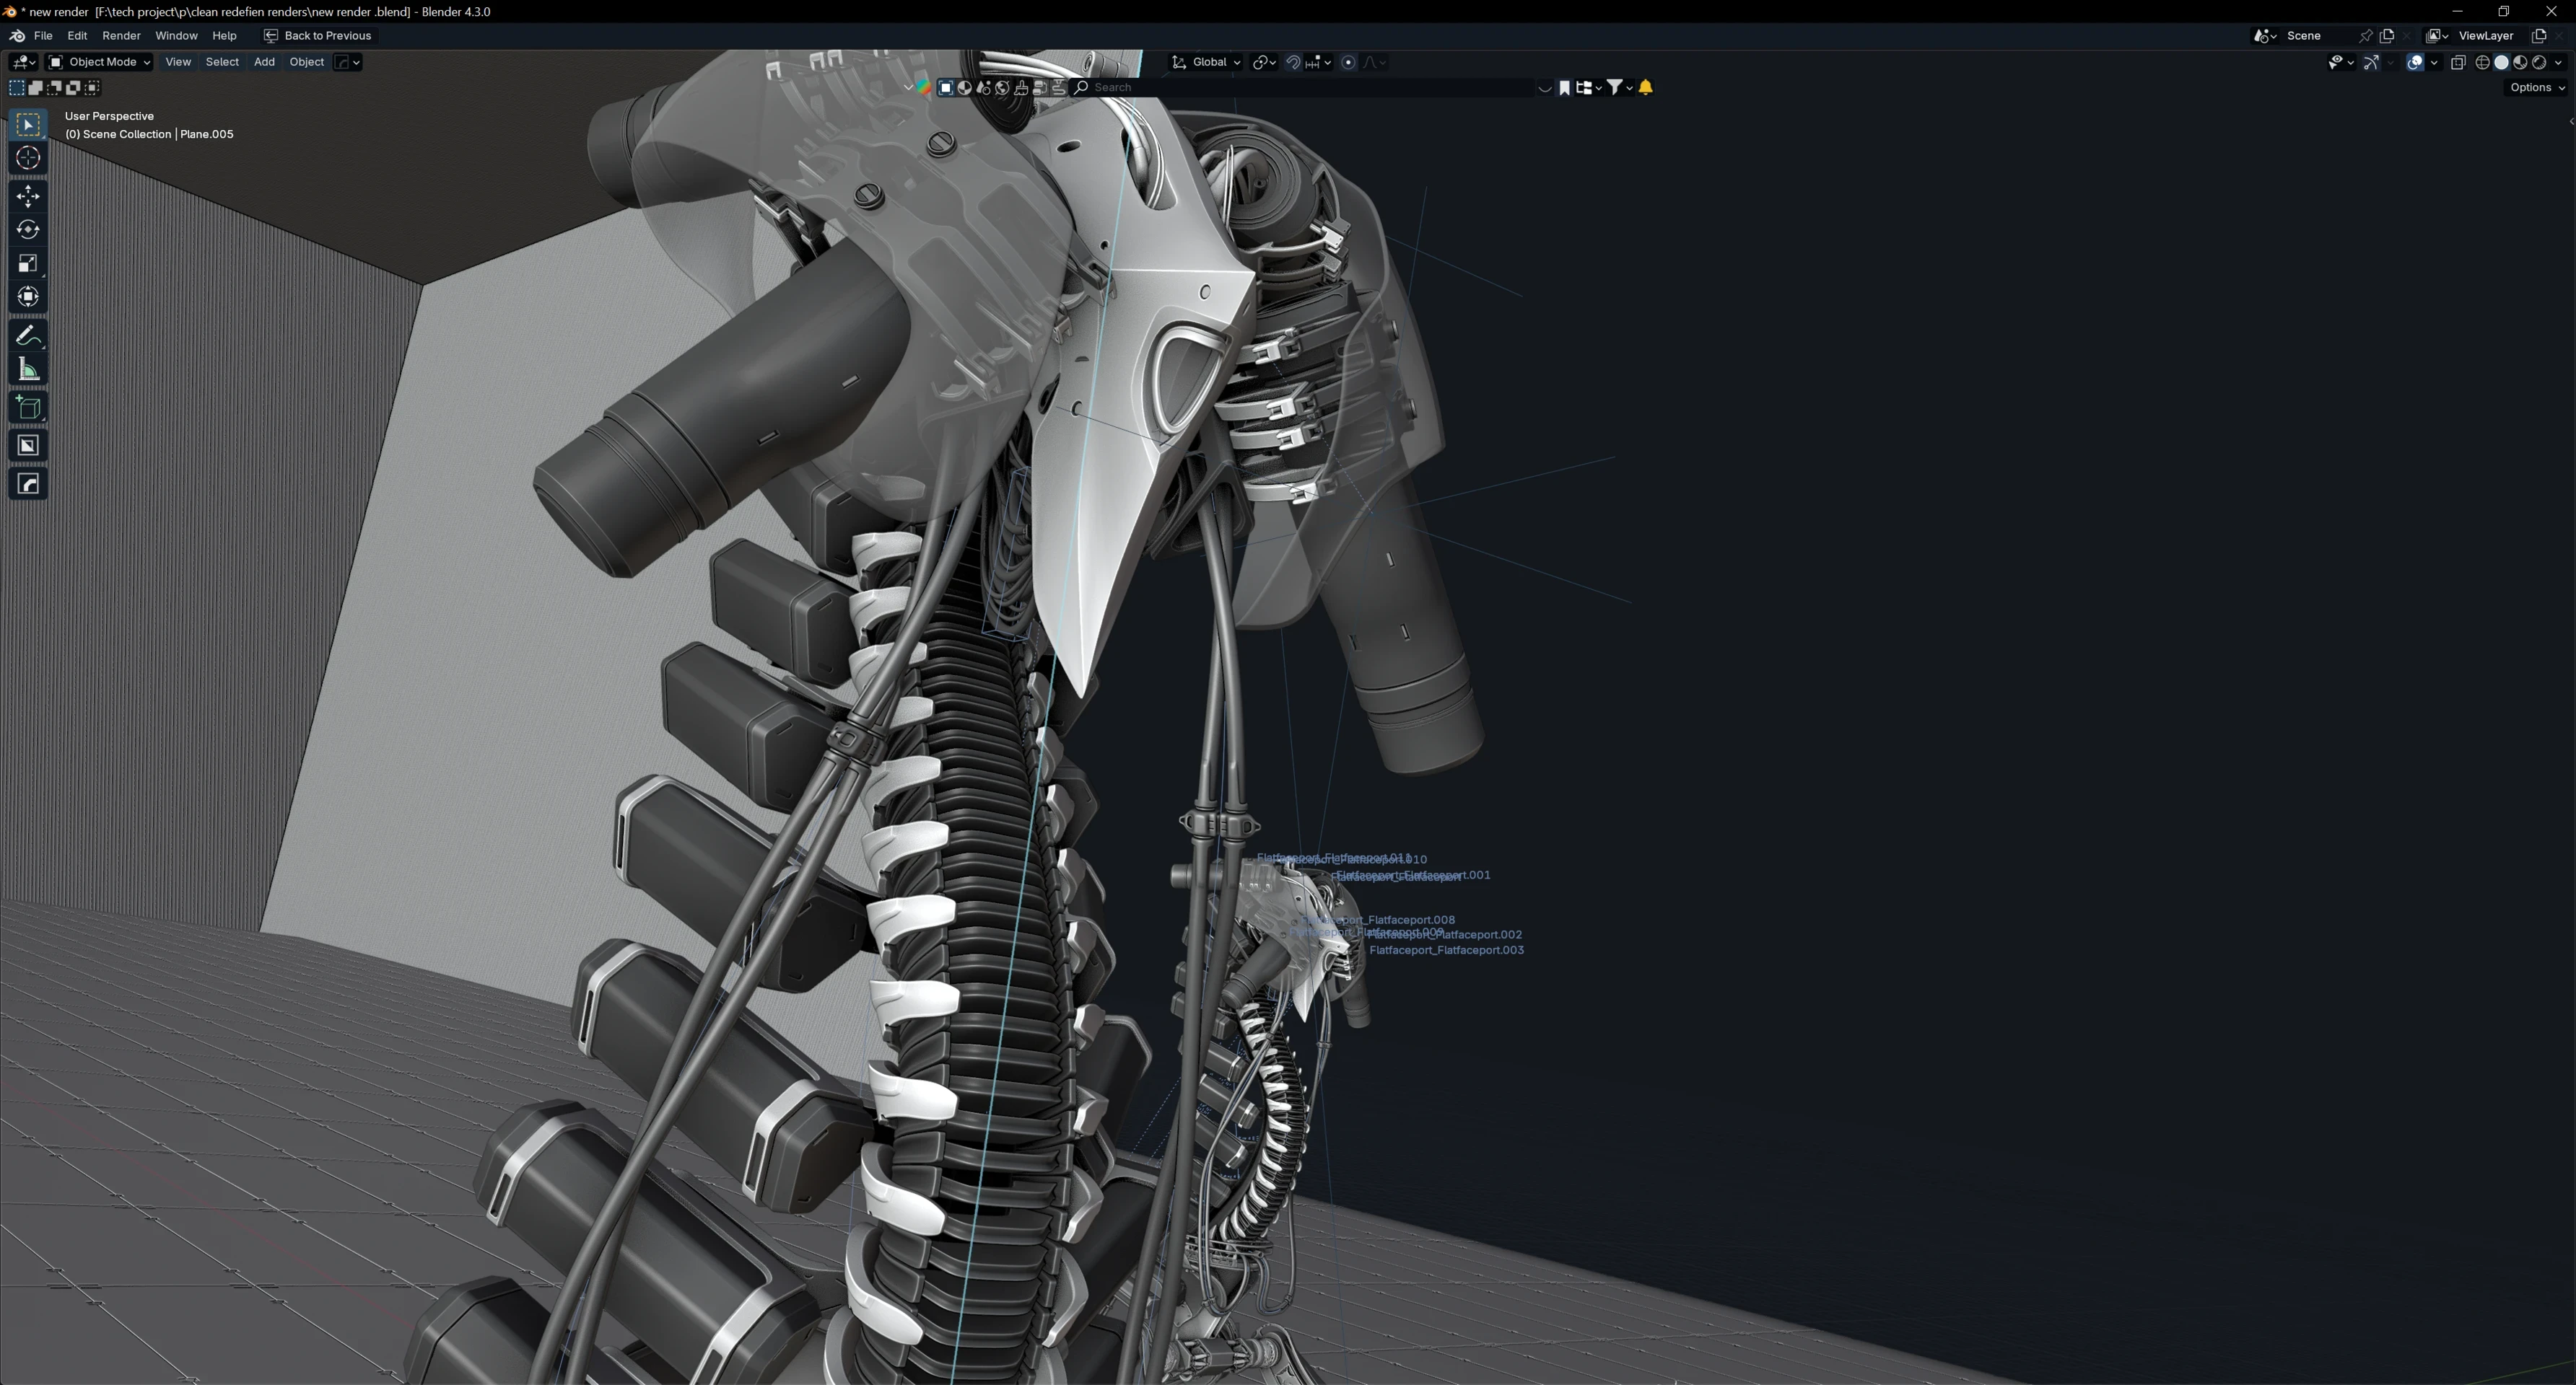Open the Add menu in viewport header
This screenshot has width=2576, height=1385.
264,62
